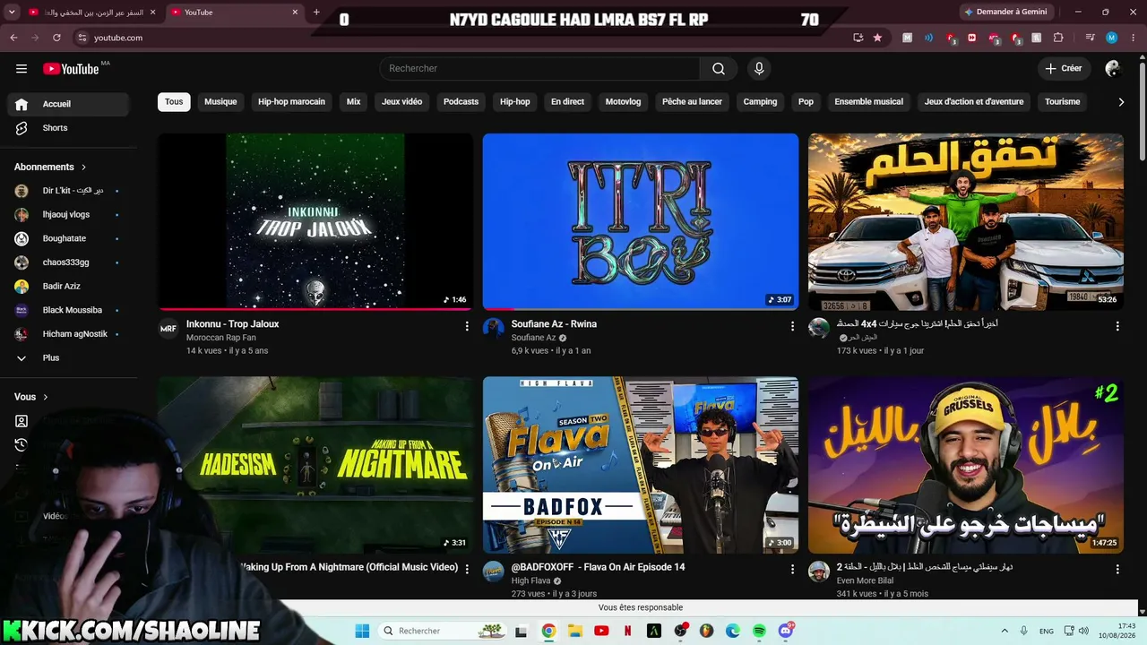Play the Flava On Air BADFOX thumbnail
Viewport: 1147px width, 645px height.
coord(641,465)
